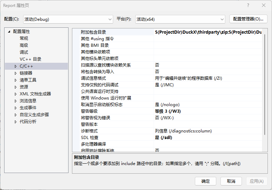Open the 配置(C) dropdown showing 活动(Debug)

(x=68, y=19)
